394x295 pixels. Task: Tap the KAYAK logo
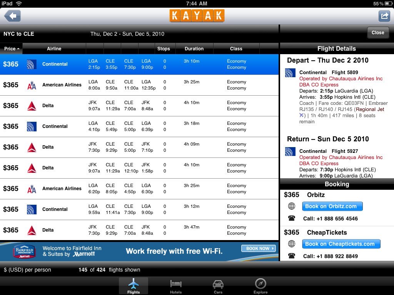point(197,16)
